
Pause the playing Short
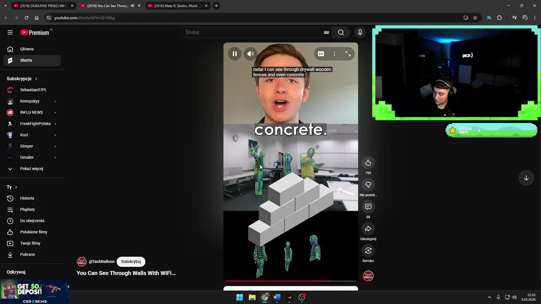(235, 54)
